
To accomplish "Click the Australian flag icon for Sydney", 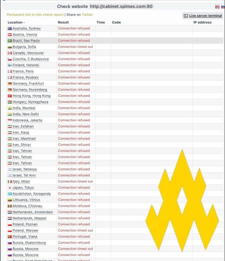I will click(10, 28).
